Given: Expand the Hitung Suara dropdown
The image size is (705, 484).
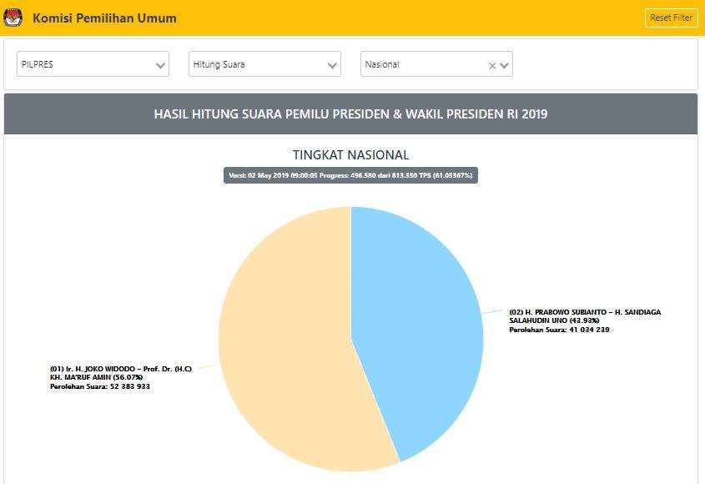Looking at the screenshot, I should [x=264, y=64].
